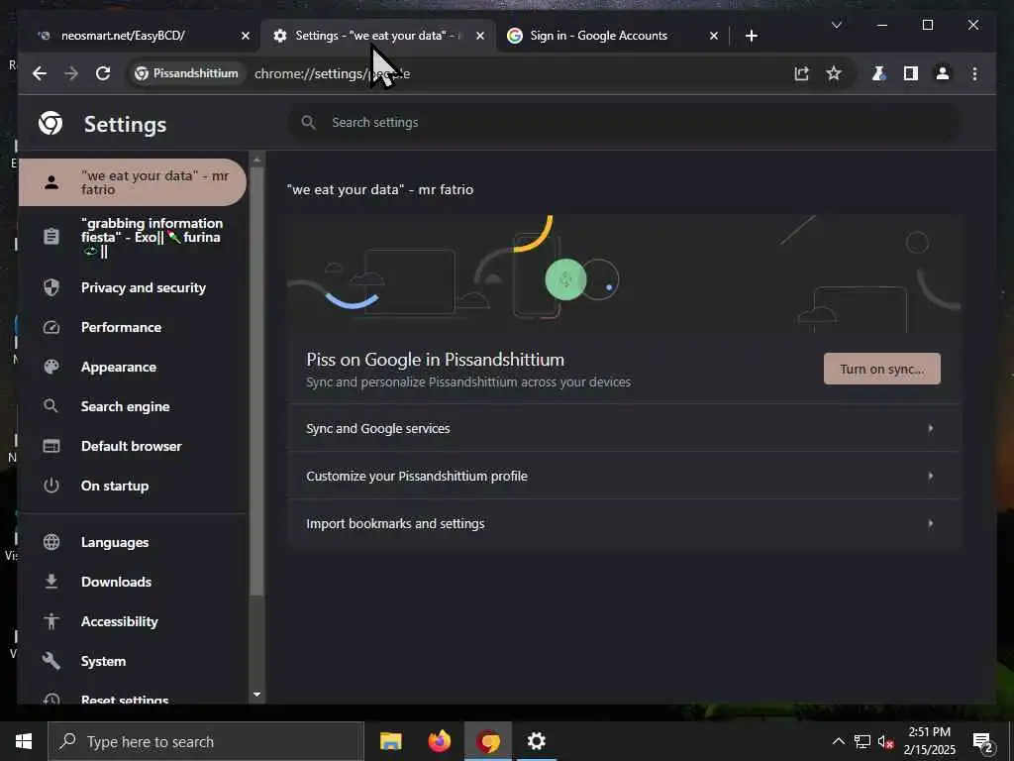Viewport: 1014px width, 761px height.
Task: Click the Performance gauge icon
Action: 51,327
